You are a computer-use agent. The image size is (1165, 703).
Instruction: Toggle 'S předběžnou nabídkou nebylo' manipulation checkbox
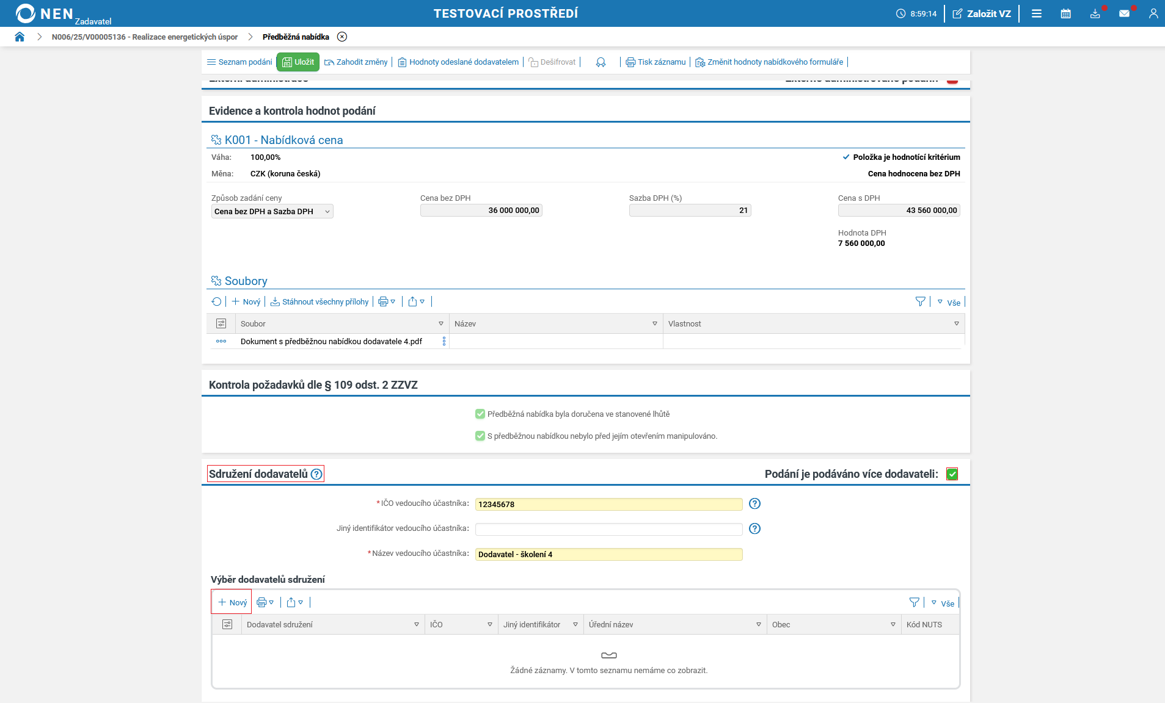pyautogui.click(x=480, y=436)
